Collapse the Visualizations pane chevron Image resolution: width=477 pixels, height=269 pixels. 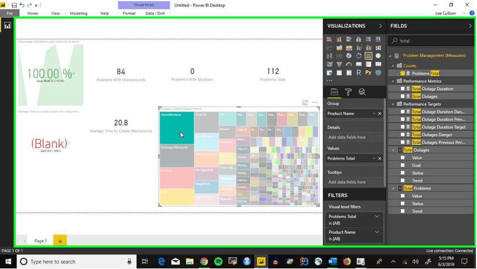click(380, 26)
